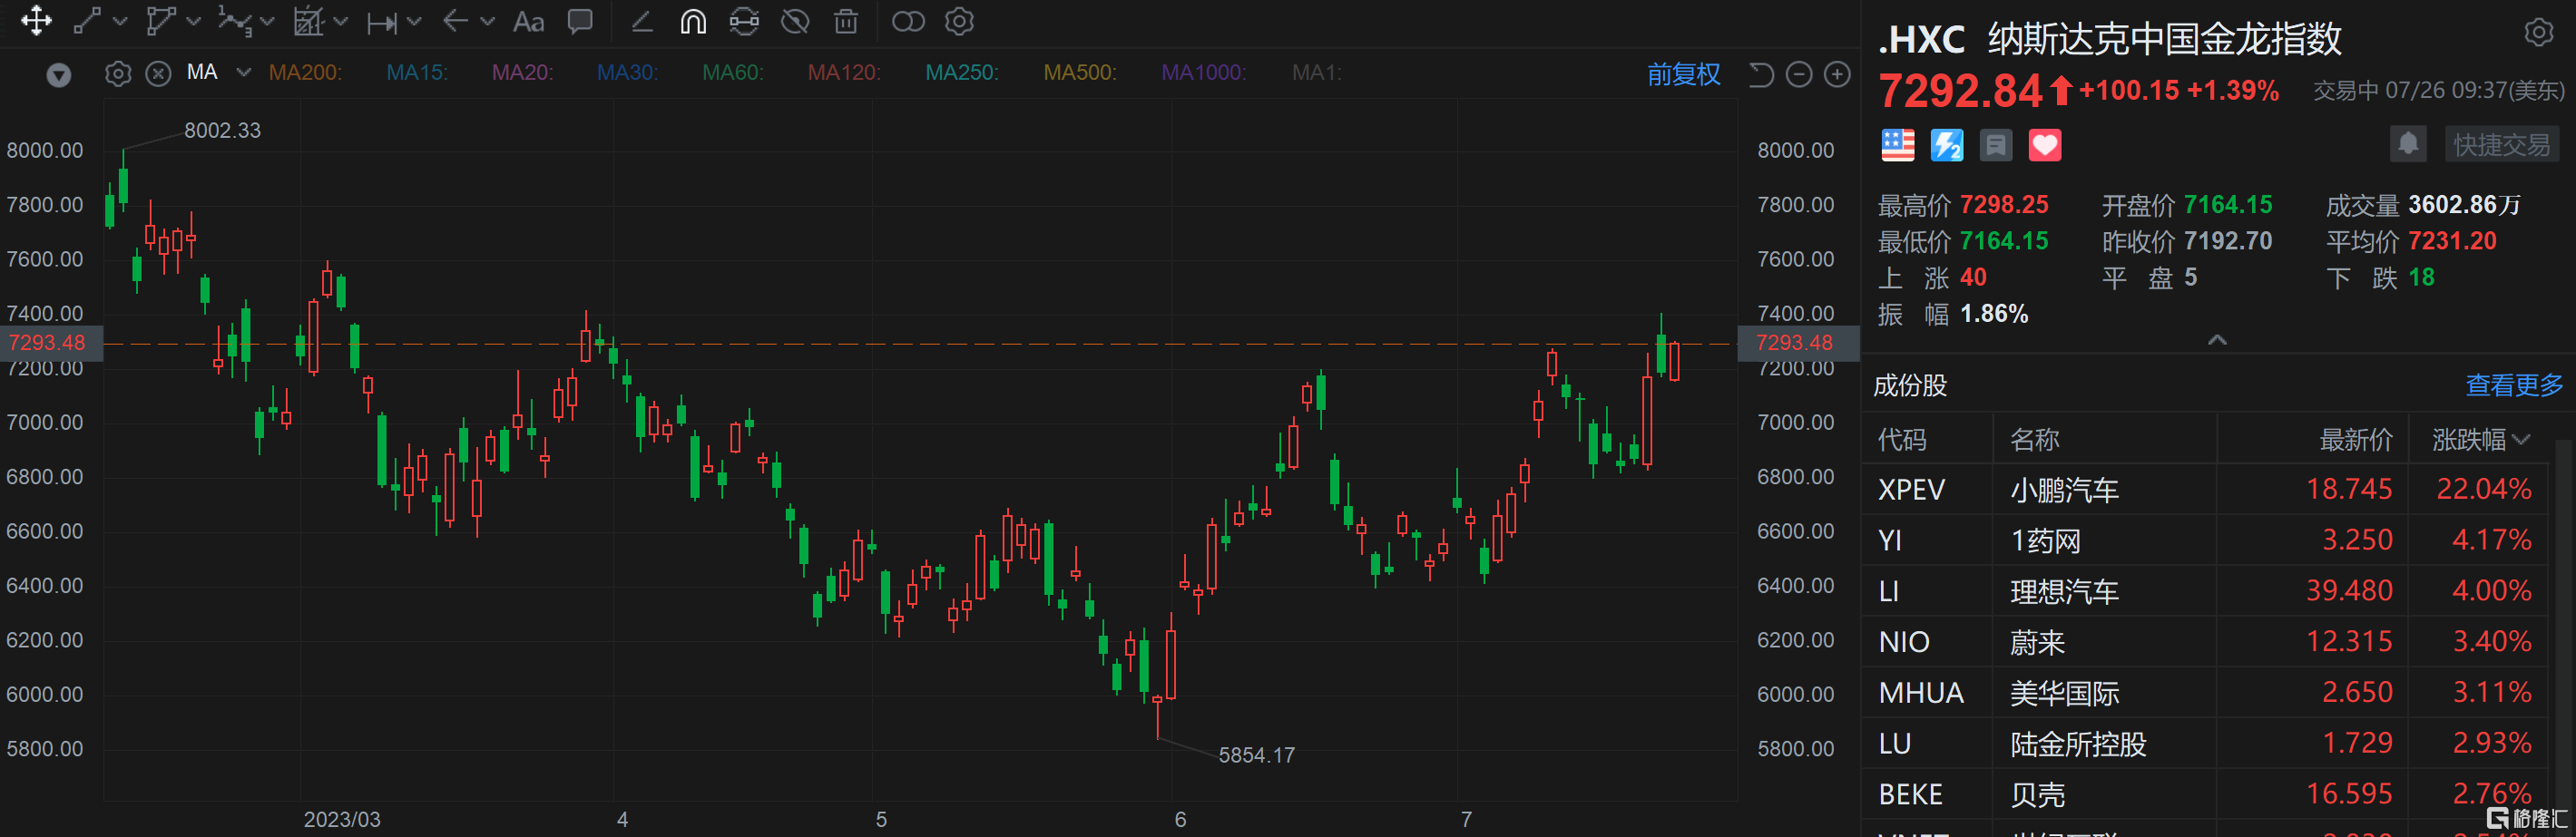The width and height of the screenshot is (2576, 837).
Task: Click the MA60 legend label
Action: 733,73
